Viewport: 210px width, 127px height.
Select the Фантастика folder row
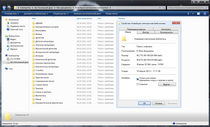[x=73, y=96]
